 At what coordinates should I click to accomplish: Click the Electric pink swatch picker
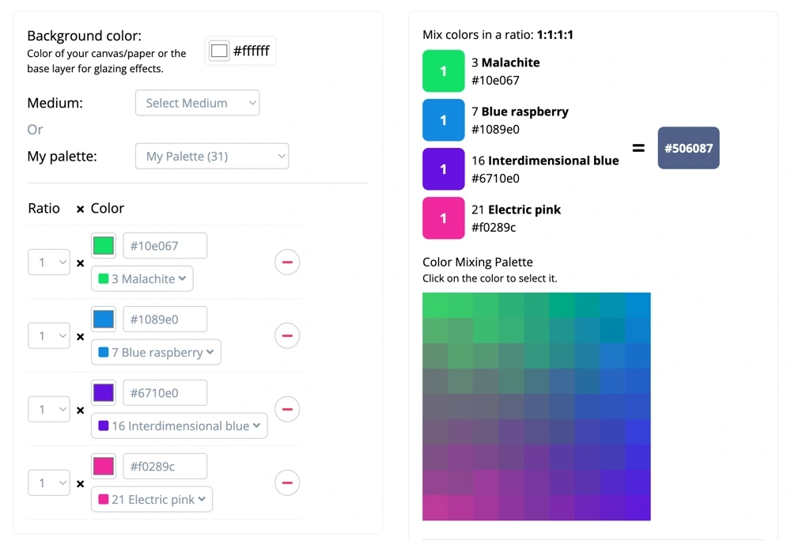tap(104, 466)
